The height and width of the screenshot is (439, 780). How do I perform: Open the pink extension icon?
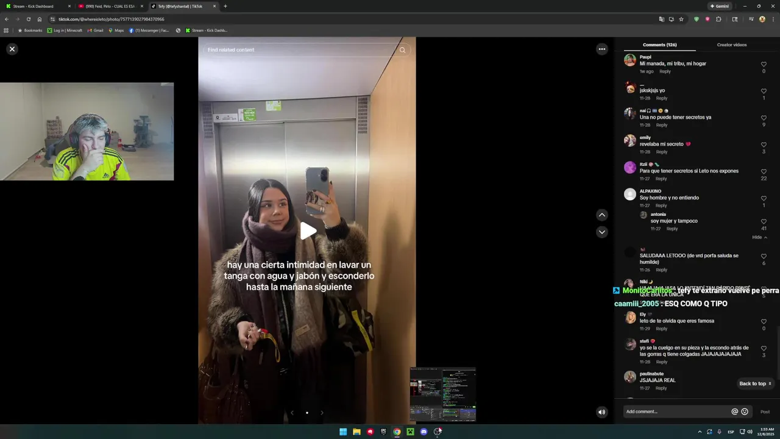tap(707, 19)
